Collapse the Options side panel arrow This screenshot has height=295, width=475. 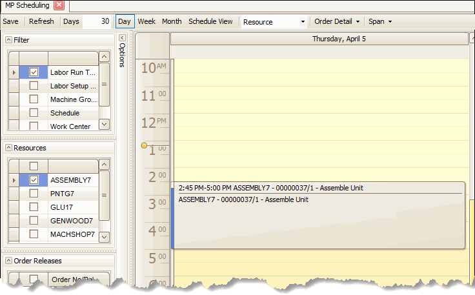122,37
